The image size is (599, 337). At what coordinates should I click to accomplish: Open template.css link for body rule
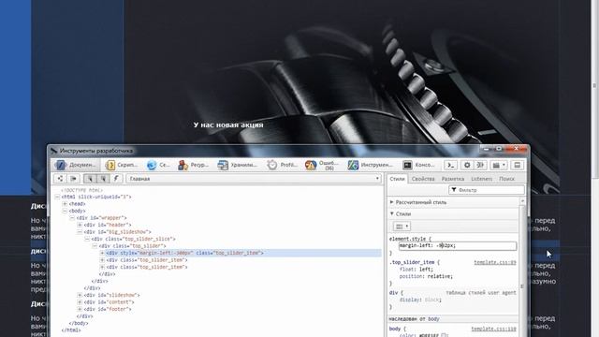[493, 329]
